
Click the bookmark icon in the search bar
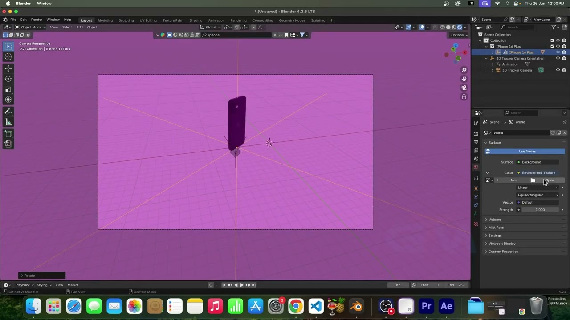click(286, 35)
